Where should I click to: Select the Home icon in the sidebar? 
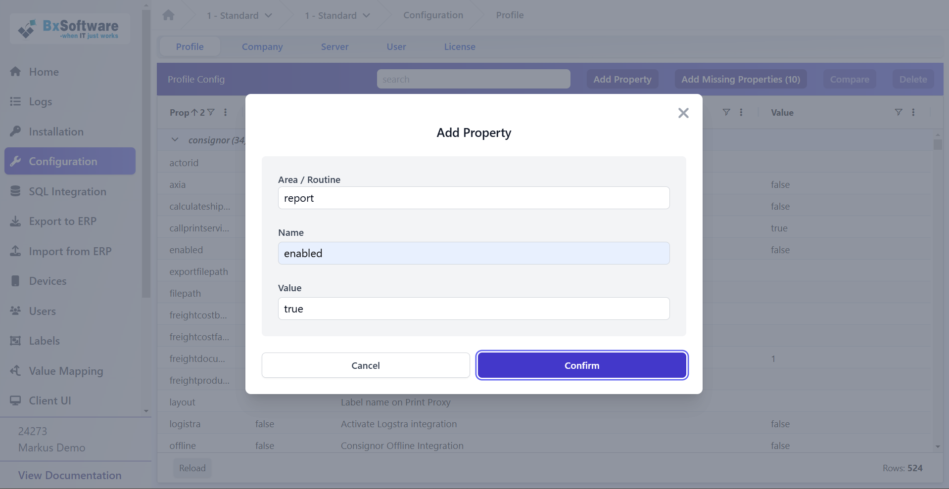[x=16, y=72]
